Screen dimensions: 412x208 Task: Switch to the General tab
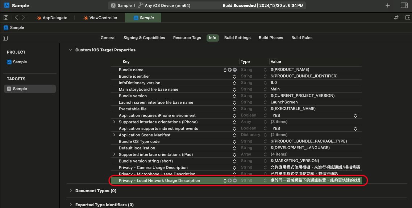point(108,38)
